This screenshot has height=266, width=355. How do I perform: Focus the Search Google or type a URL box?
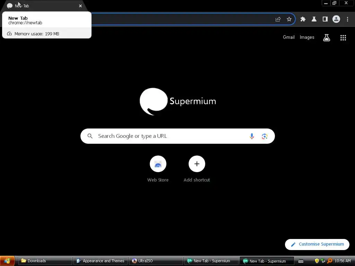pyautogui.click(x=177, y=136)
